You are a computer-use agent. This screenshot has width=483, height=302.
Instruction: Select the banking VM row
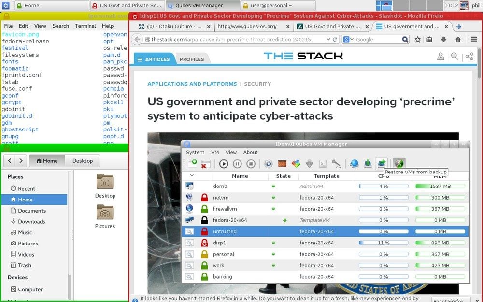point(325,277)
